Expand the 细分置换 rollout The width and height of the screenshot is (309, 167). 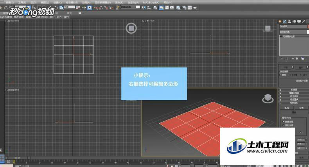tap(294, 100)
